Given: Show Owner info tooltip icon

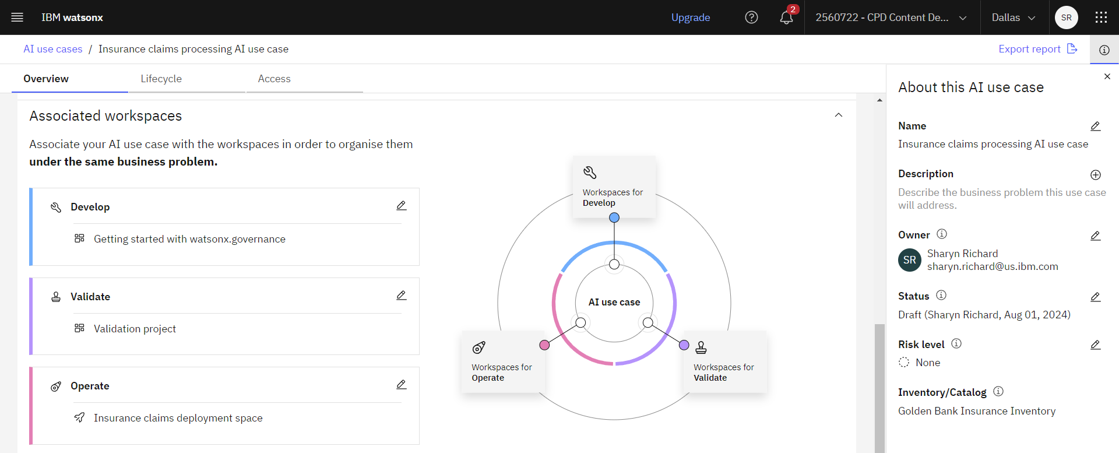Looking at the screenshot, I should (942, 234).
